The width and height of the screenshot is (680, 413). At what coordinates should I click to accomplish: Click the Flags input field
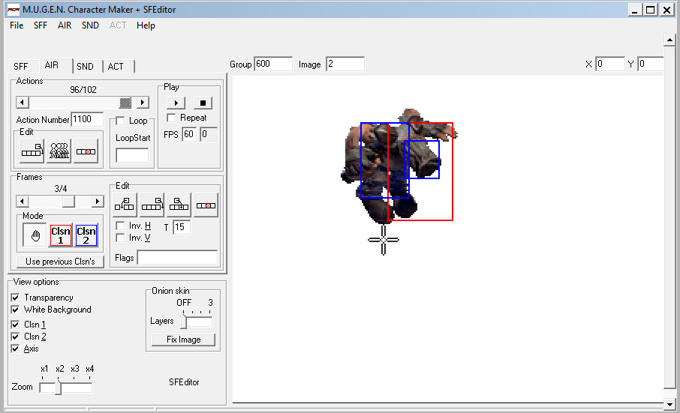[177, 258]
